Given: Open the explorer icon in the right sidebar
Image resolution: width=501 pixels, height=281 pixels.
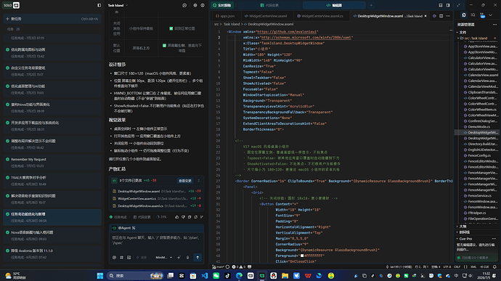Looking at the screenshot, I should (464, 15).
